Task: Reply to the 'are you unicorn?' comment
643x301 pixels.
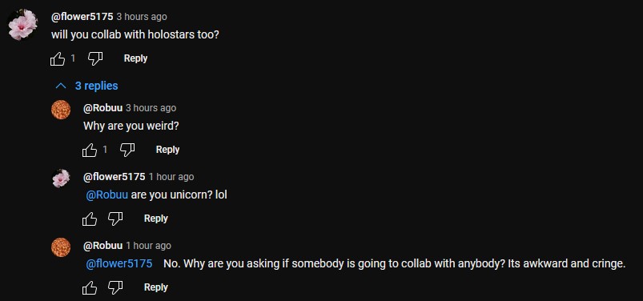Action: coord(156,219)
